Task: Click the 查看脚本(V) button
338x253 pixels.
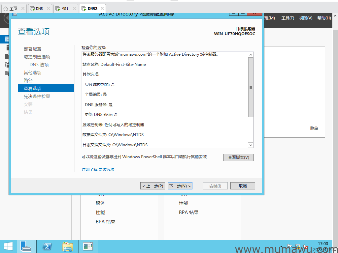Action: (x=238, y=157)
